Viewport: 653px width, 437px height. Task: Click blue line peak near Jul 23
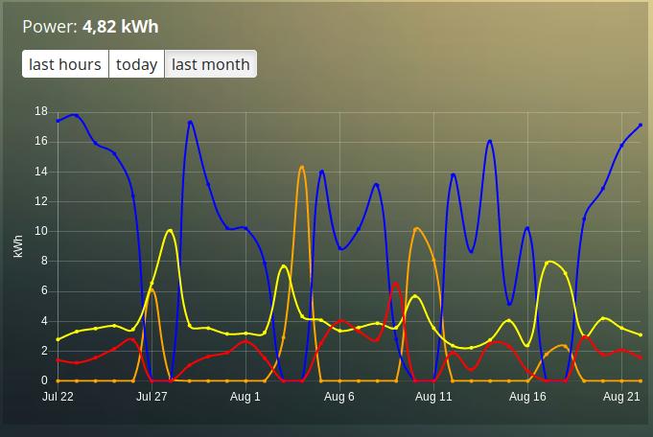(x=76, y=115)
